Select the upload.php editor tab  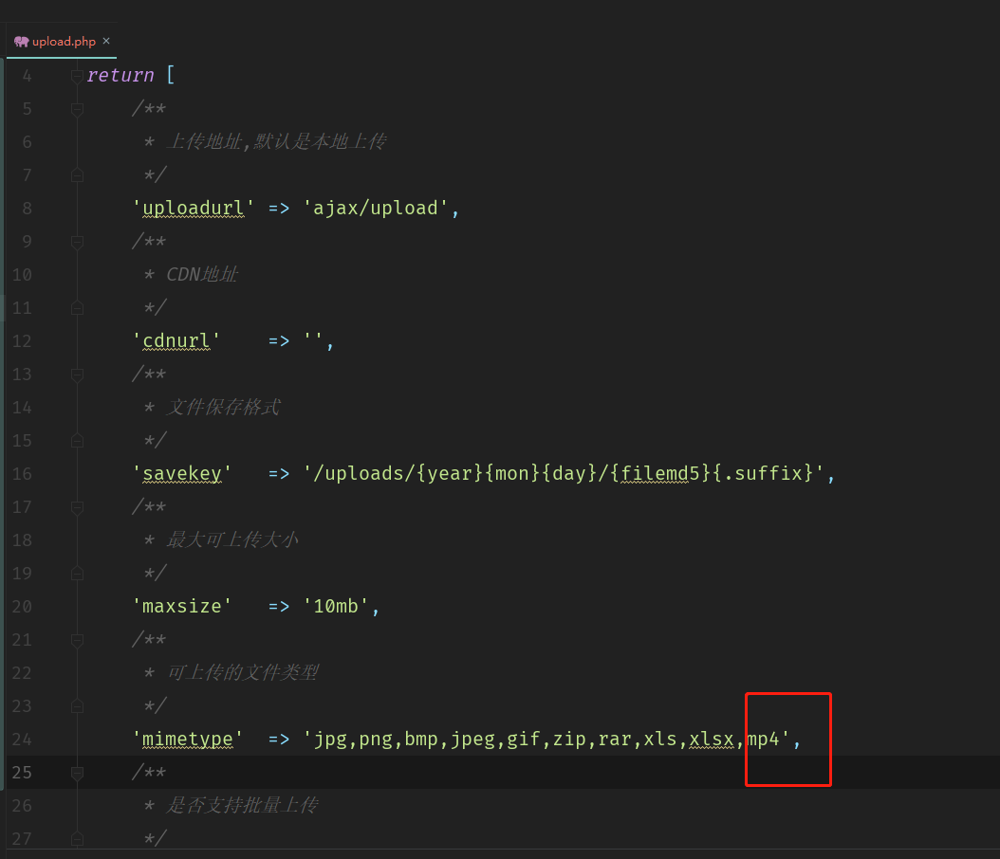[62, 42]
